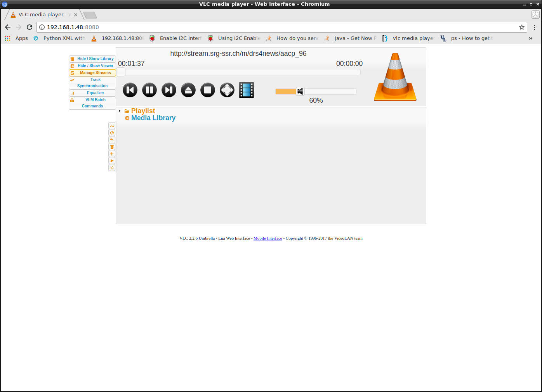Skip to the previous track
This screenshot has width=542, height=392.
coord(130,90)
